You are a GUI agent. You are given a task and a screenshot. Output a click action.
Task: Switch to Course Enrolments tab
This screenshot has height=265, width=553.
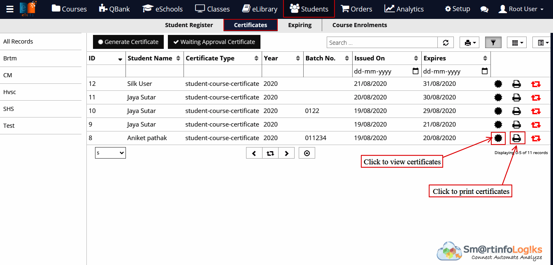point(360,25)
